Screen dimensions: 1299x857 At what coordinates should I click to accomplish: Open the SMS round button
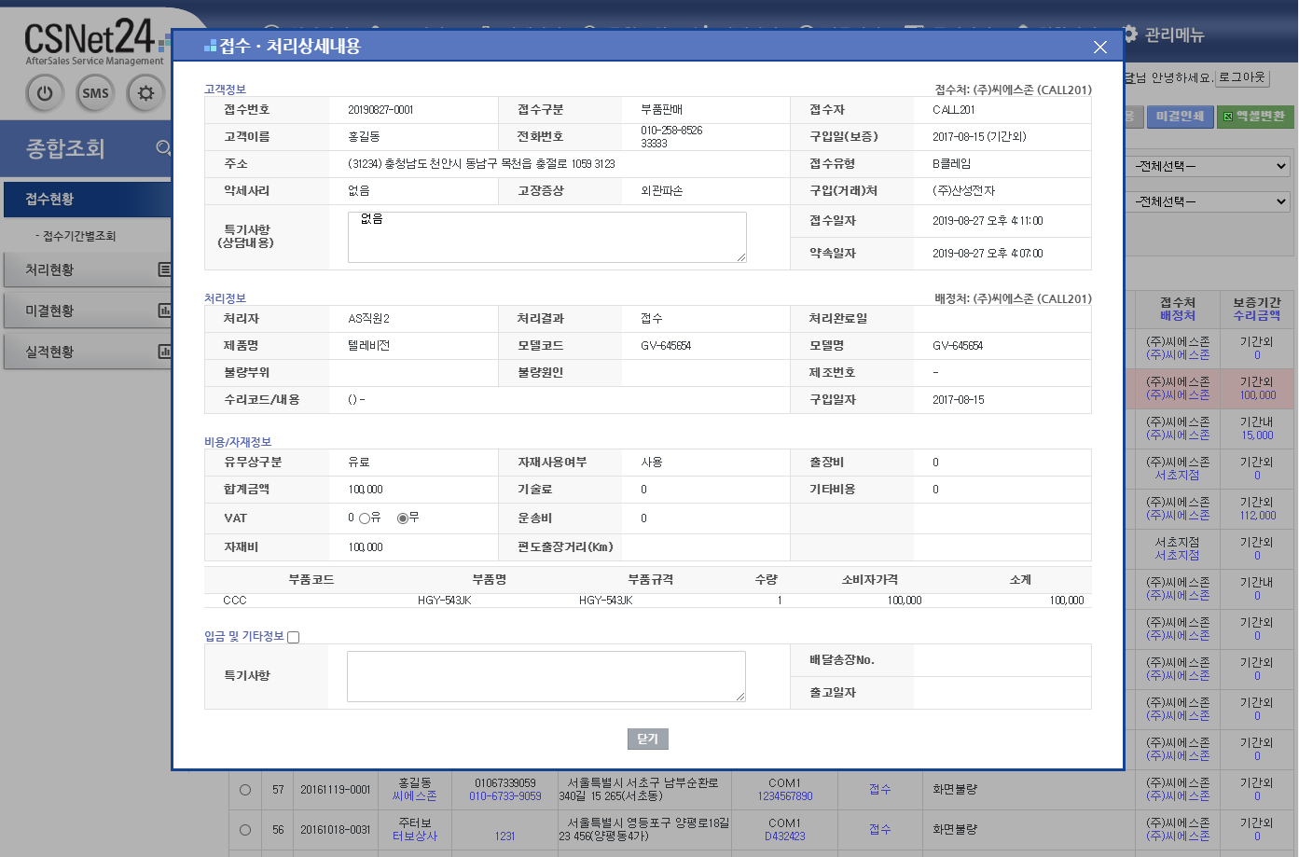(x=95, y=93)
